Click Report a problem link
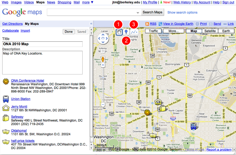236x155 pixels. pyautogui.click(x=219, y=149)
